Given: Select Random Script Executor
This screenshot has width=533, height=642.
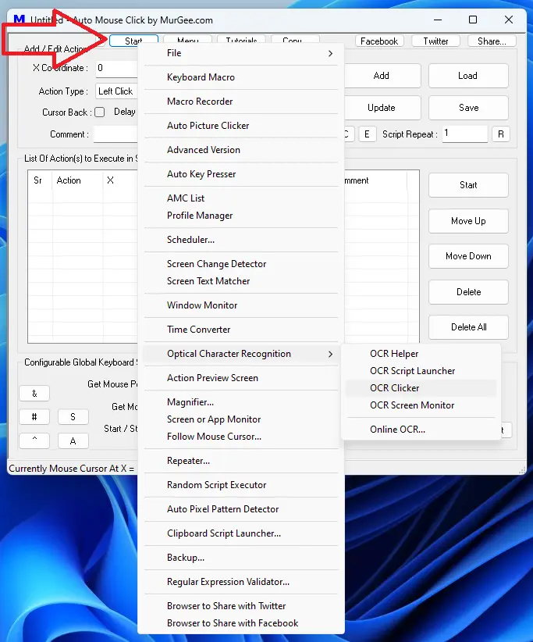Looking at the screenshot, I should pos(241,485).
